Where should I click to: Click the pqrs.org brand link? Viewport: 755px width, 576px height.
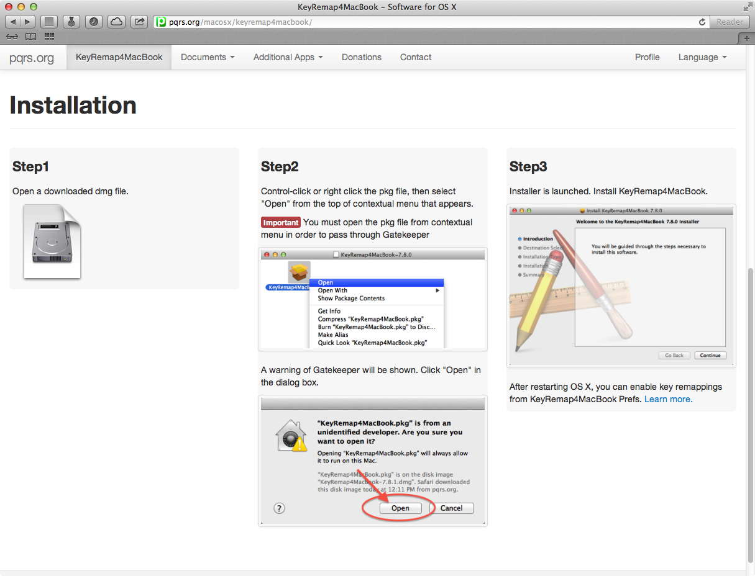point(32,58)
